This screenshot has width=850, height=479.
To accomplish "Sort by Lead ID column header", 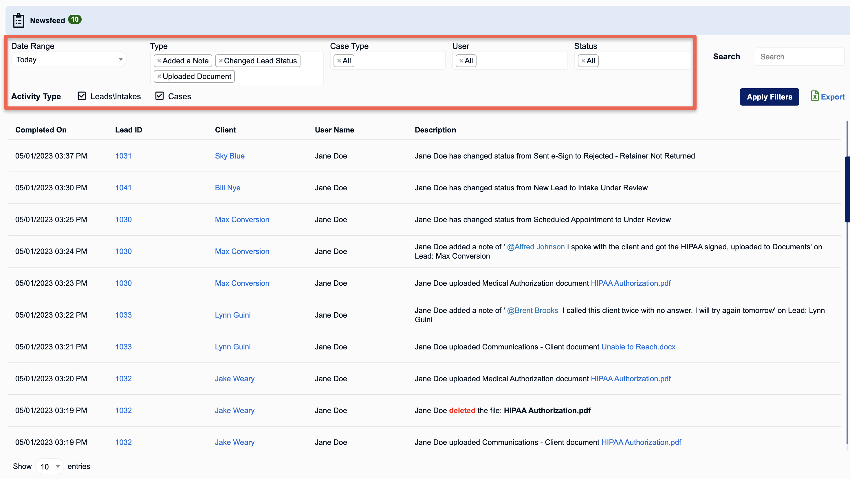I will [129, 130].
